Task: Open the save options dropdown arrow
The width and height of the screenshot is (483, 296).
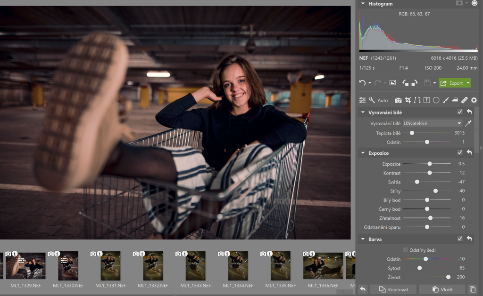Action: point(434,83)
